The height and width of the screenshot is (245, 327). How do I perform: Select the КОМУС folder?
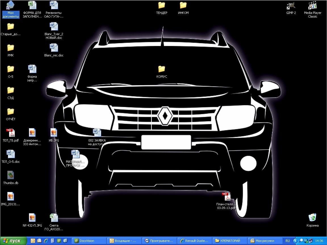[162, 72]
